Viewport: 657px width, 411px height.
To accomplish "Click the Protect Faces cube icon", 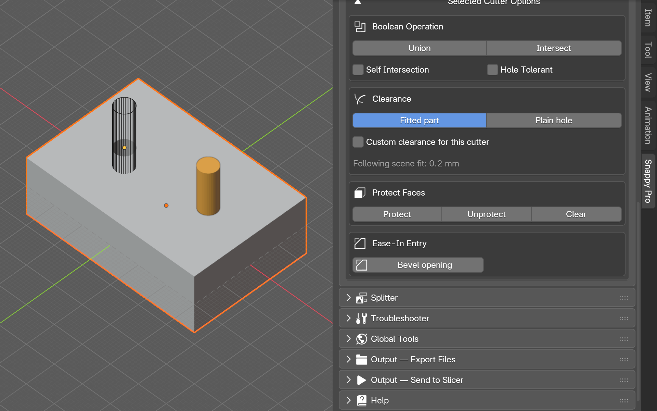I will click(x=360, y=193).
